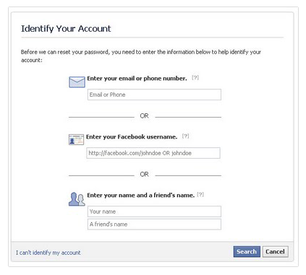
Task: Focus the A friend's name field
Action: [x=154, y=224]
